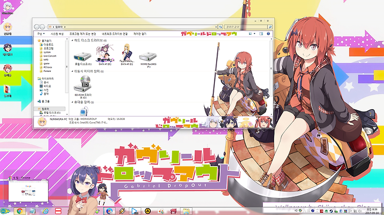Click 제어판 열기 command
384x215 pixels.
pos(140,34)
